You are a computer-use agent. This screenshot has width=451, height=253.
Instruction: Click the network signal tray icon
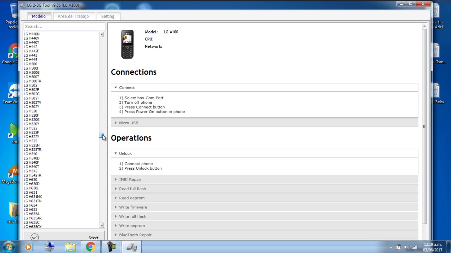coord(415,247)
